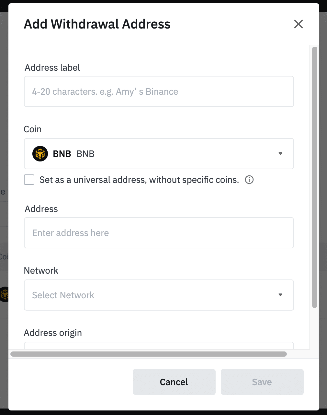Click the "Add Withdrawal Address" dialog title
The width and height of the screenshot is (327, 415).
pyautogui.click(x=97, y=24)
